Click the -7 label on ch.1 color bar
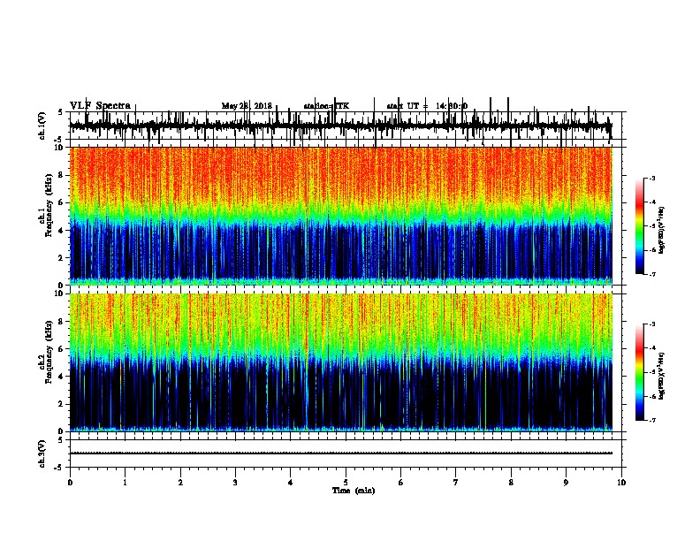This screenshot has height=541, width=700. [652, 274]
